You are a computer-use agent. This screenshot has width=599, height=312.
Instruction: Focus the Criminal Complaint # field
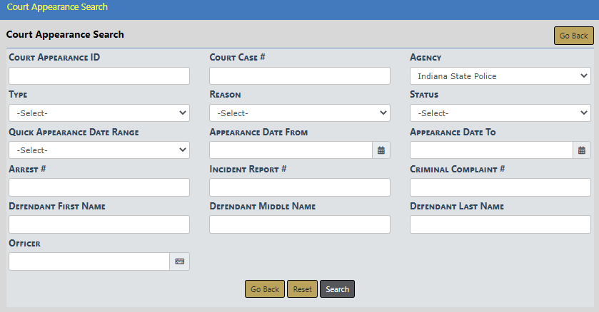pyautogui.click(x=500, y=187)
